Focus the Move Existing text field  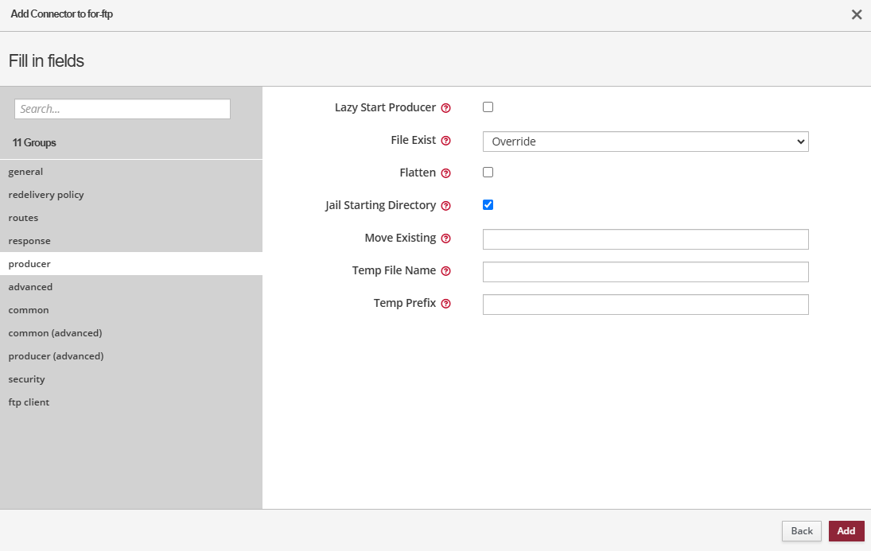(645, 239)
